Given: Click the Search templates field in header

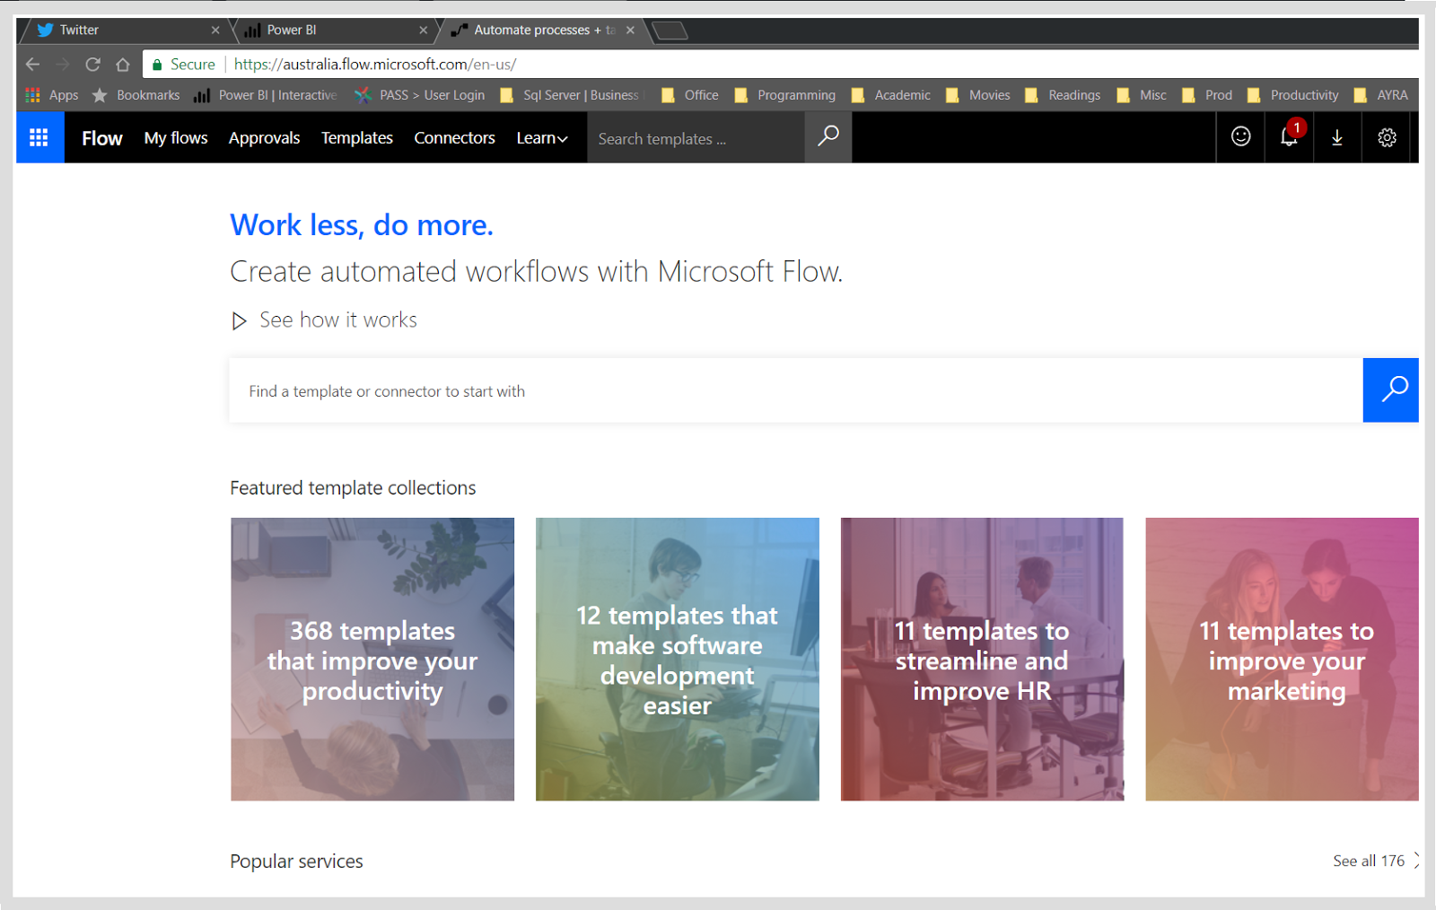Looking at the screenshot, I should pos(696,138).
